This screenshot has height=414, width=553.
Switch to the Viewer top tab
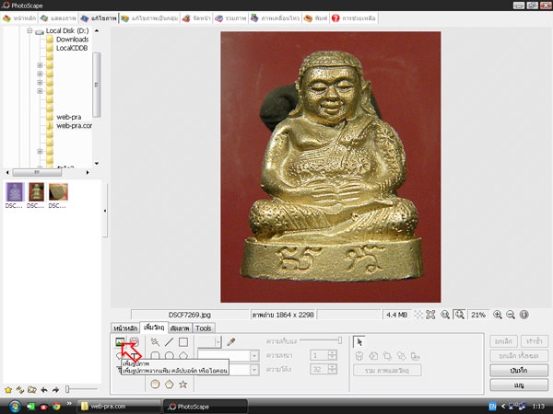click(59, 18)
